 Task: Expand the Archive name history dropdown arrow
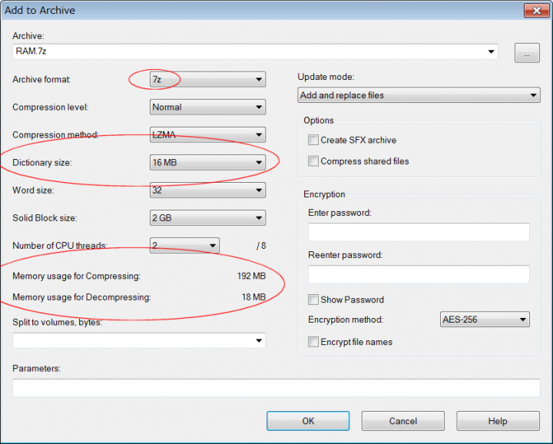pyautogui.click(x=491, y=51)
